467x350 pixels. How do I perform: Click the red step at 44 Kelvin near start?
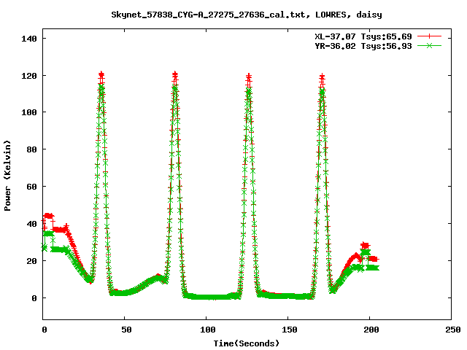49,216
